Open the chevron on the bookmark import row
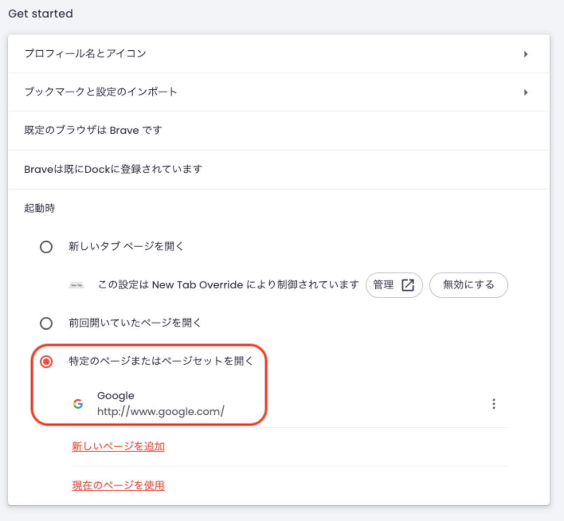Viewport: 564px width, 521px height. (x=526, y=92)
